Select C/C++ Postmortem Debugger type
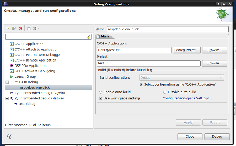This screenshot has height=146, width=236. (x=38, y=55)
